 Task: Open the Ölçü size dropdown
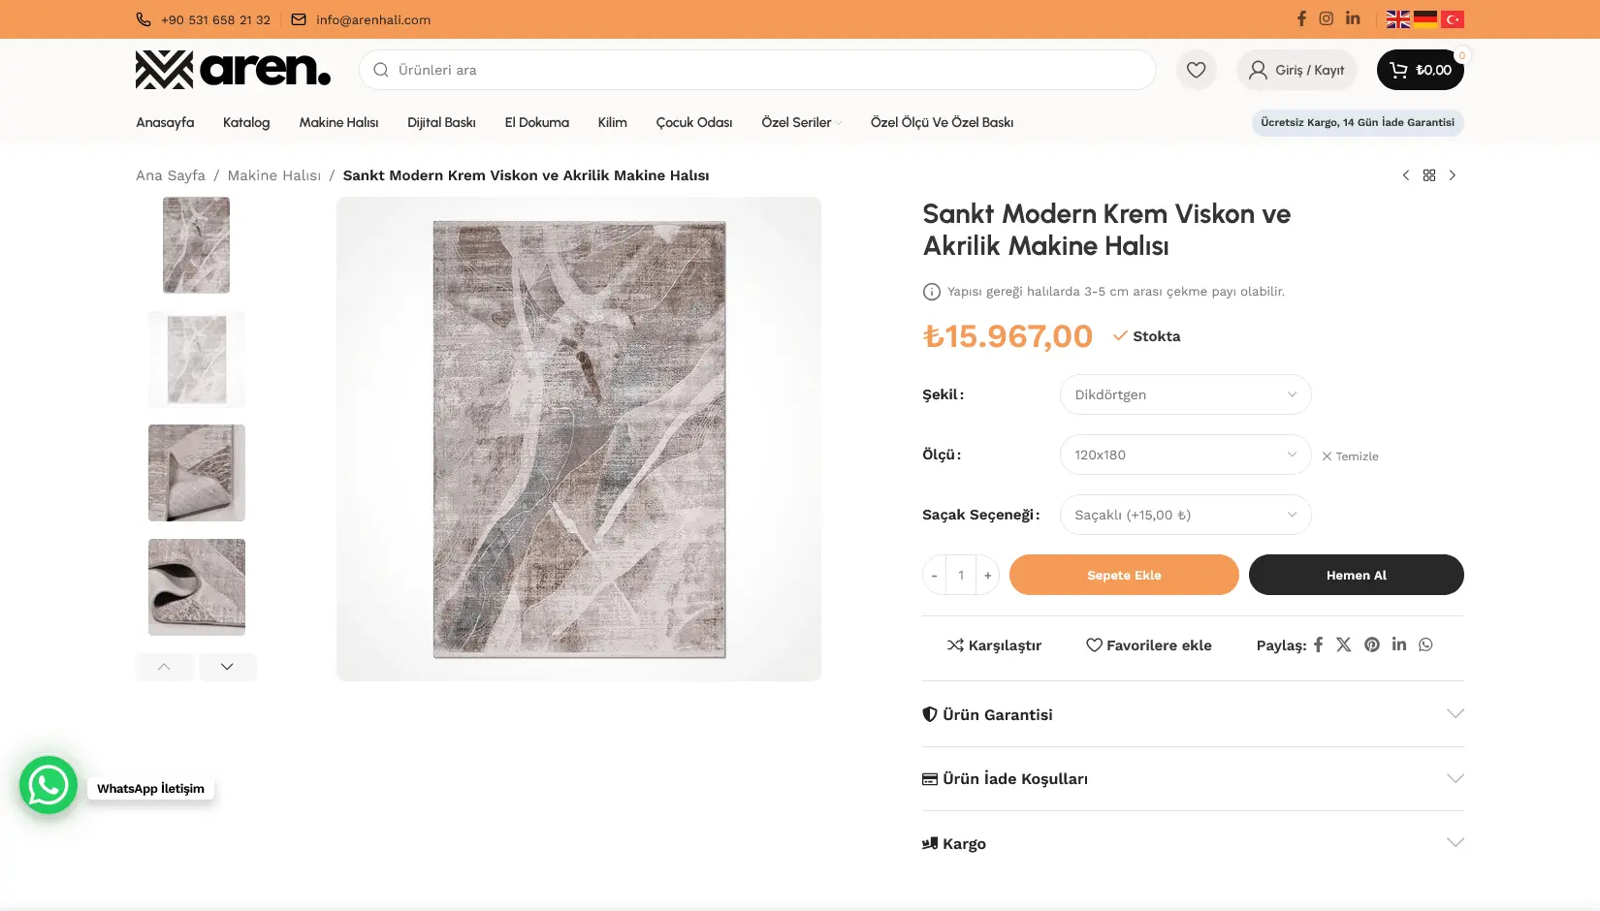coord(1185,455)
